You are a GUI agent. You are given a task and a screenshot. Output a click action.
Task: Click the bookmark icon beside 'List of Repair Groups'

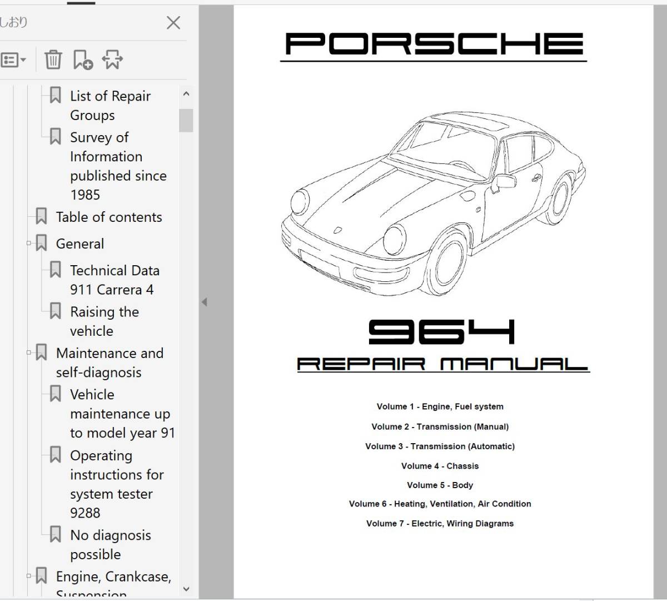pyautogui.click(x=55, y=95)
